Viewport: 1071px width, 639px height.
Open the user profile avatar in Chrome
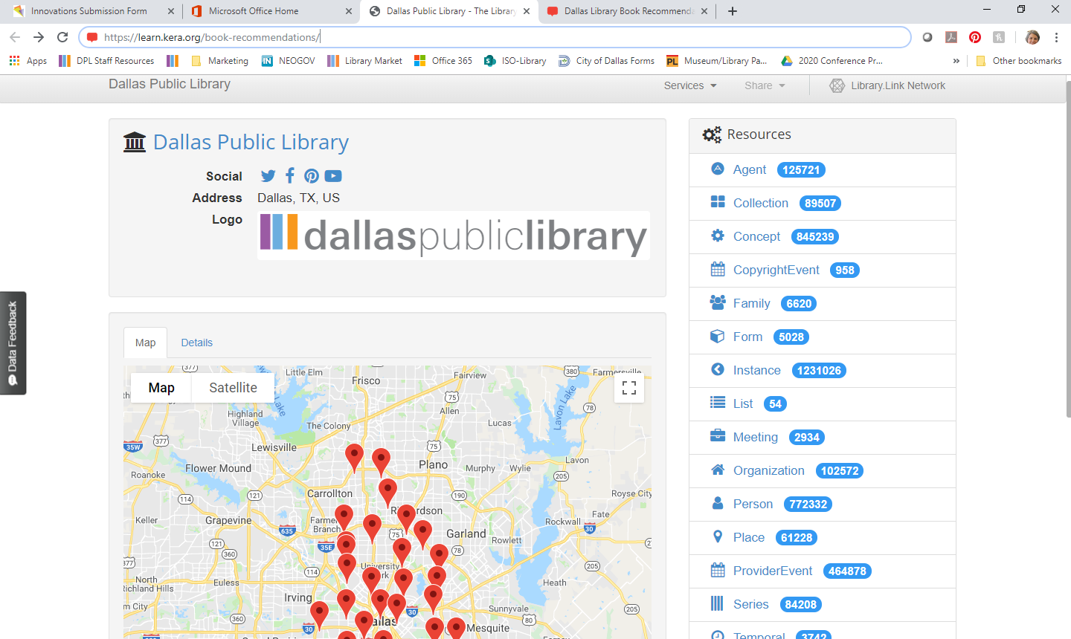click(x=1032, y=37)
